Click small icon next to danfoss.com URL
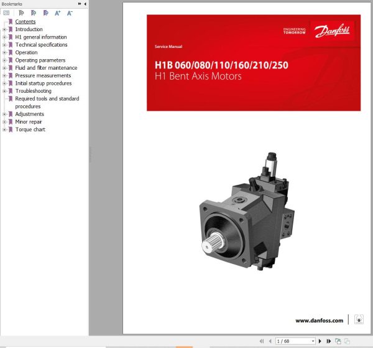 pyautogui.click(x=359, y=319)
